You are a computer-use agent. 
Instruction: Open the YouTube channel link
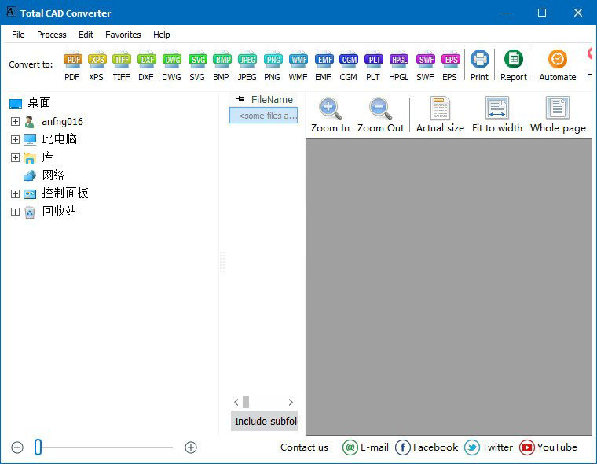[548, 447]
